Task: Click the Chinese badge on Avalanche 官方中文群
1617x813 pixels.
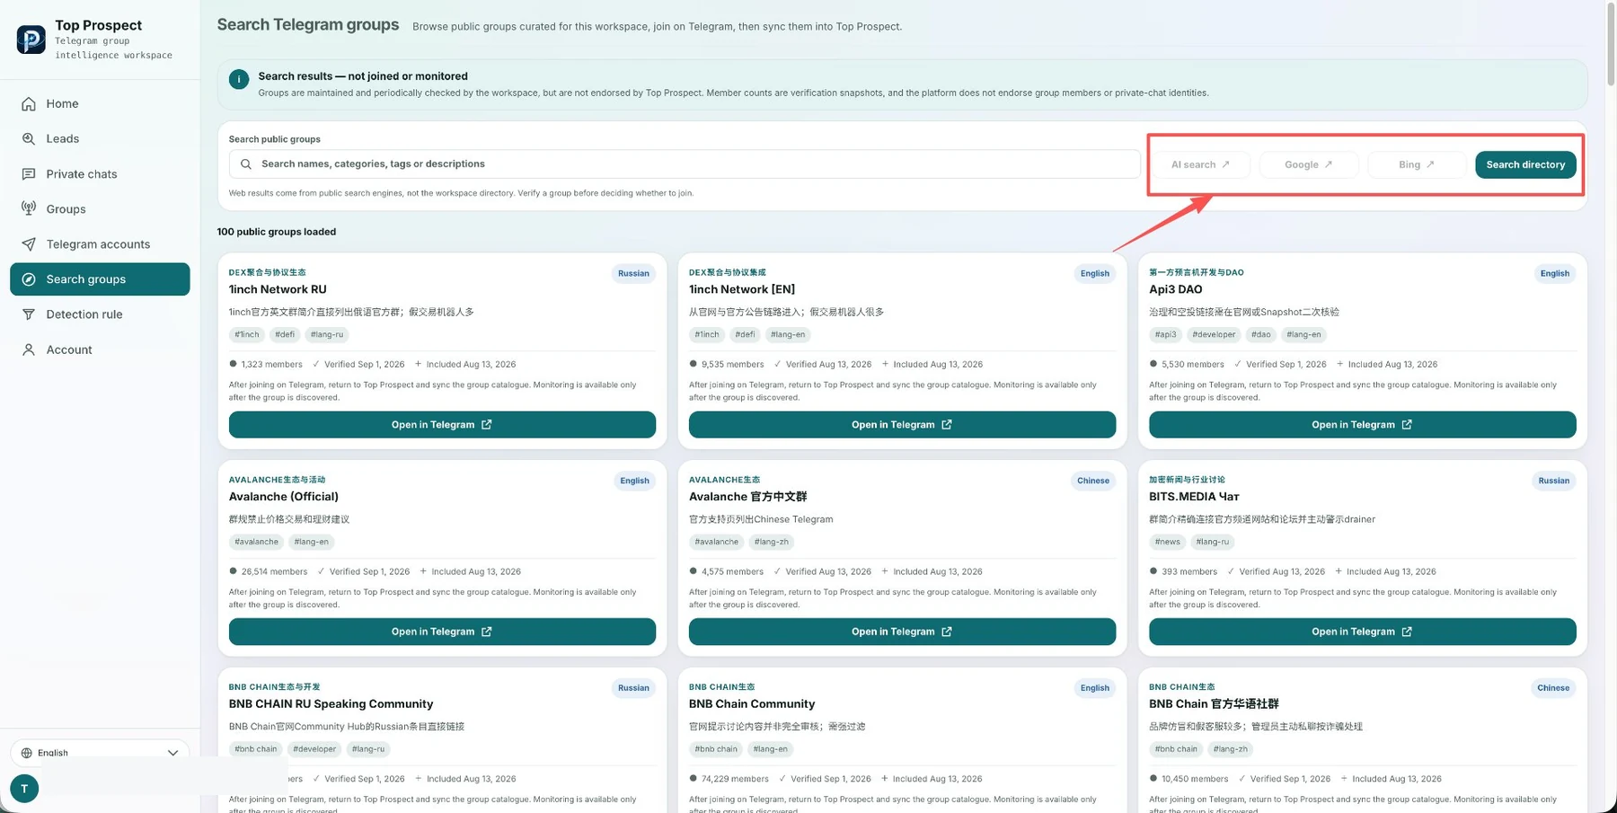Action: tap(1093, 481)
